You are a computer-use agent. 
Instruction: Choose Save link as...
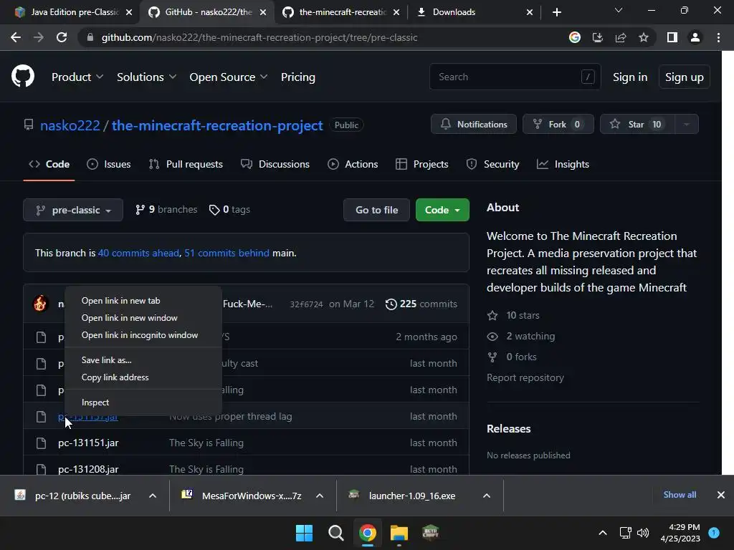(x=143, y=360)
